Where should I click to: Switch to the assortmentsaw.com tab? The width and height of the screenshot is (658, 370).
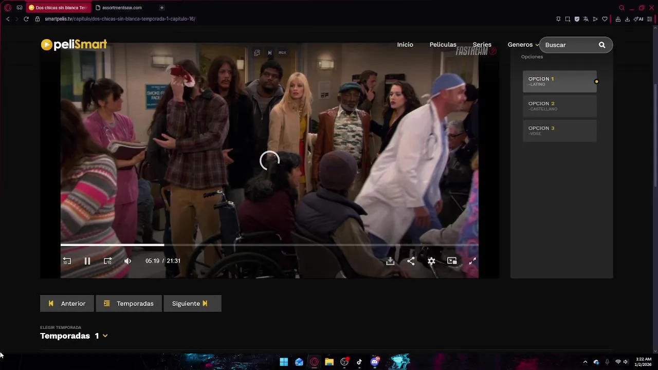point(122,8)
